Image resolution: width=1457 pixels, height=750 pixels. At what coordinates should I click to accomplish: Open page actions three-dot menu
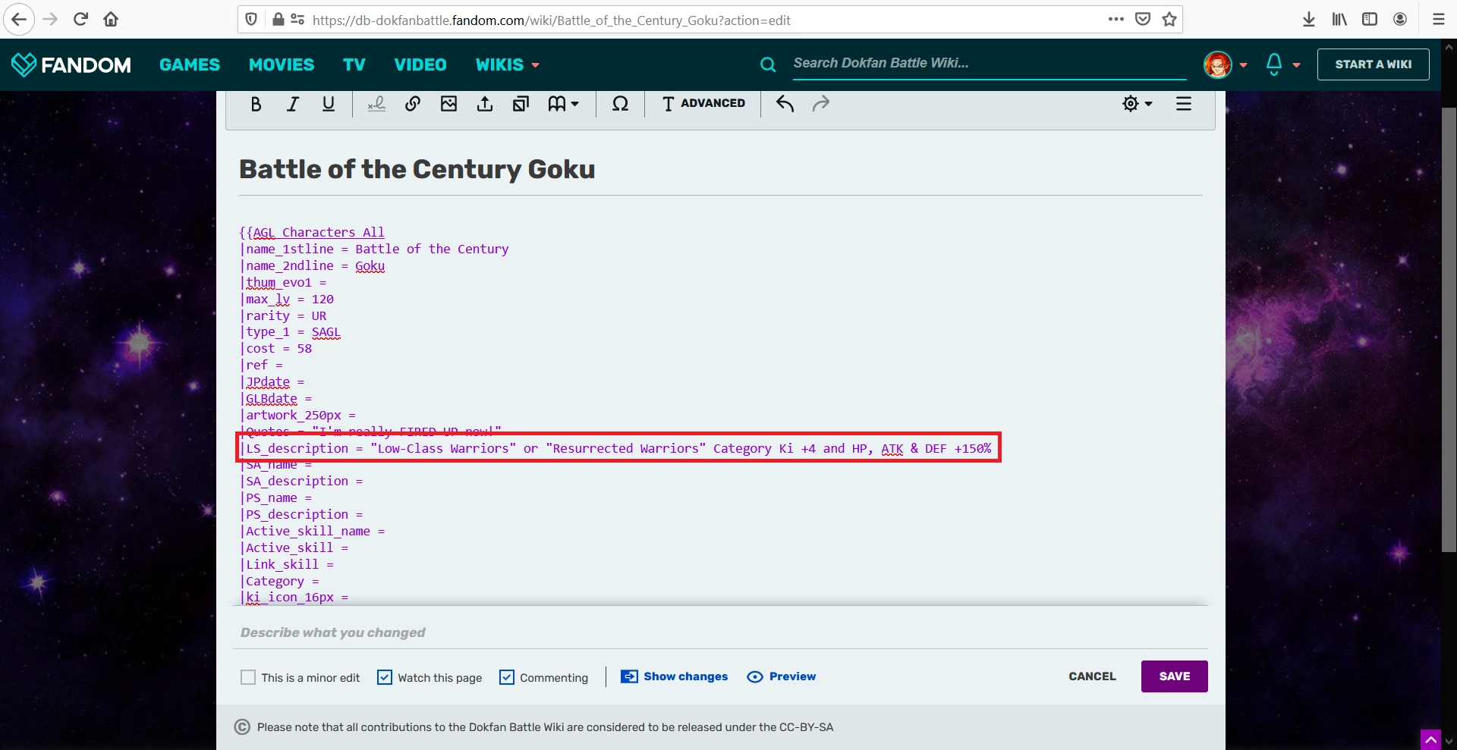pos(1116,20)
